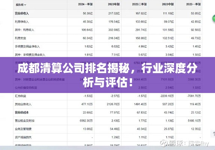Select the 2023年报 column header
Image resolution: width=215 pixels, height=150 pixels.
click(114, 4)
